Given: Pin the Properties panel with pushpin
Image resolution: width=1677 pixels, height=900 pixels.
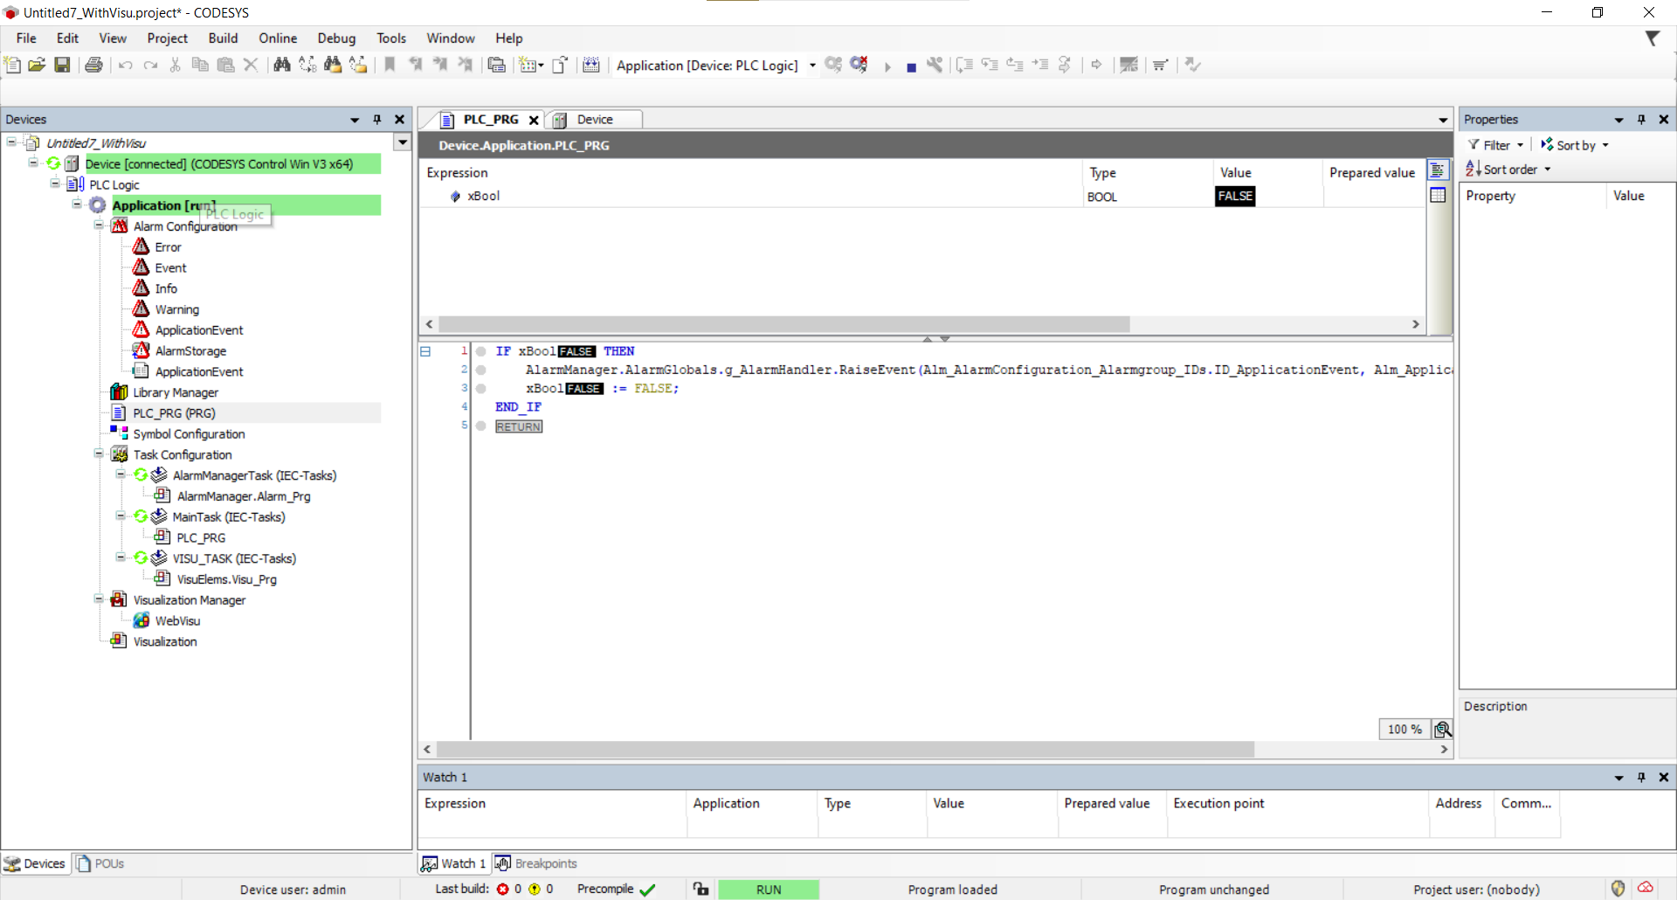Looking at the screenshot, I should (x=1641, y=120).
